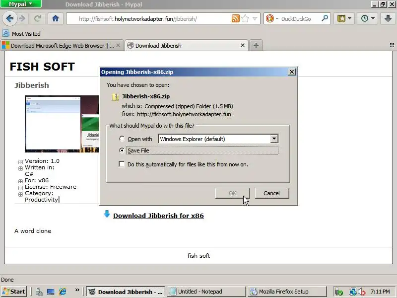
Task: Click the security shield tray icon
Action: pos(339,292)
